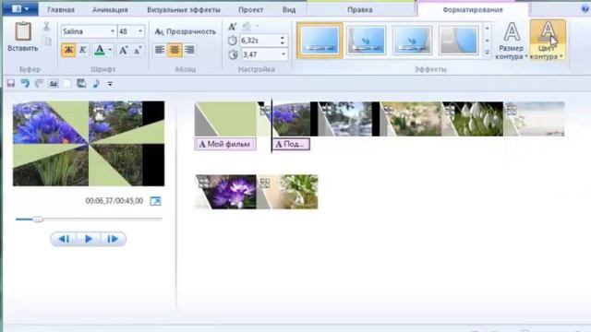Open the font color dropdown arrow
Viewport: 591px width, 332px height.
point(110,50)
